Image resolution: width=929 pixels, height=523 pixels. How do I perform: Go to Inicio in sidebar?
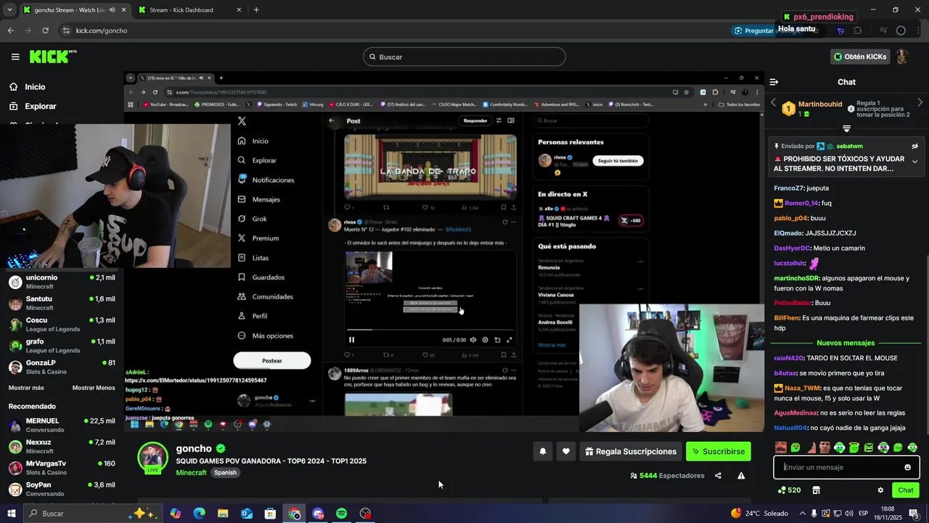point(35,86)
